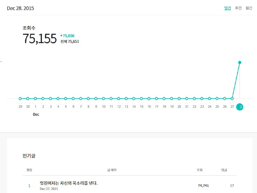This screenshot has height=193, width=257.
Task: Click the data point above day 21
Action: (x=187, y=98)
